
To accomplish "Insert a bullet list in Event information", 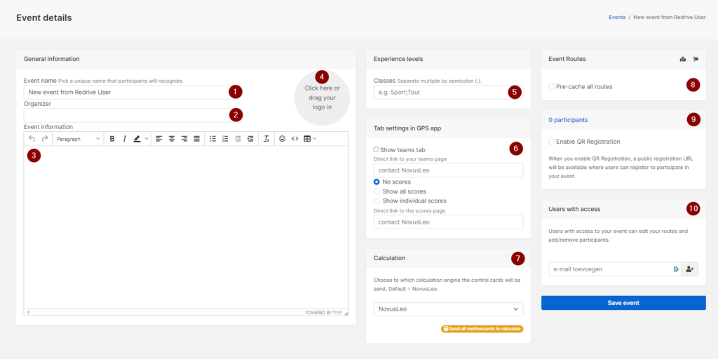I will click(212, 139).
